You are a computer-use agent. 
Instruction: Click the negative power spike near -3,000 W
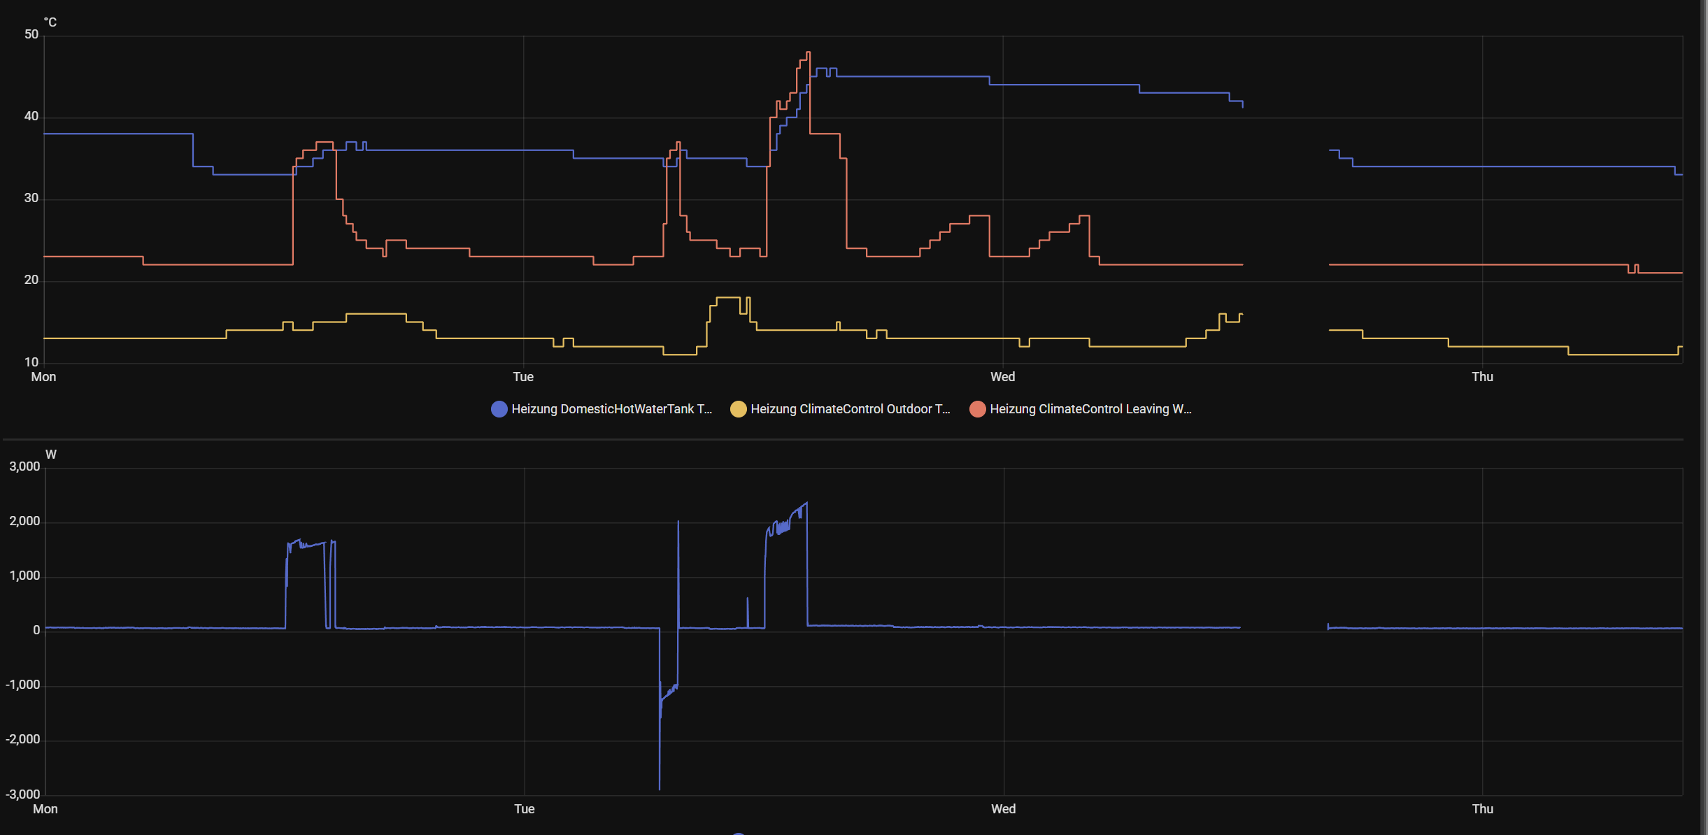coord(660,787)
